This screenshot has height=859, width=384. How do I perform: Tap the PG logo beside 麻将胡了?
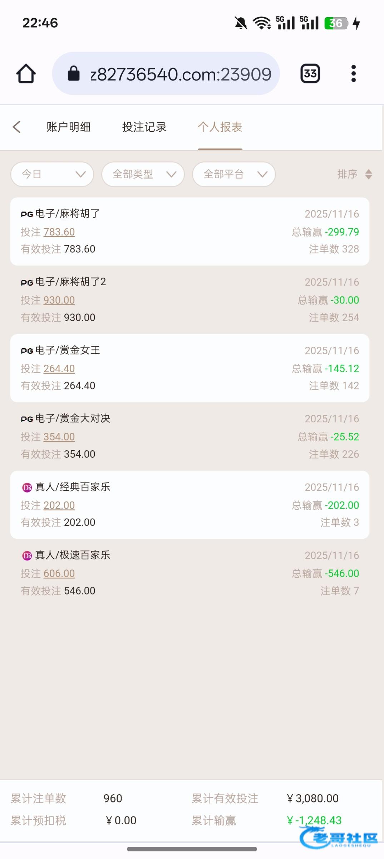(27, 214)
